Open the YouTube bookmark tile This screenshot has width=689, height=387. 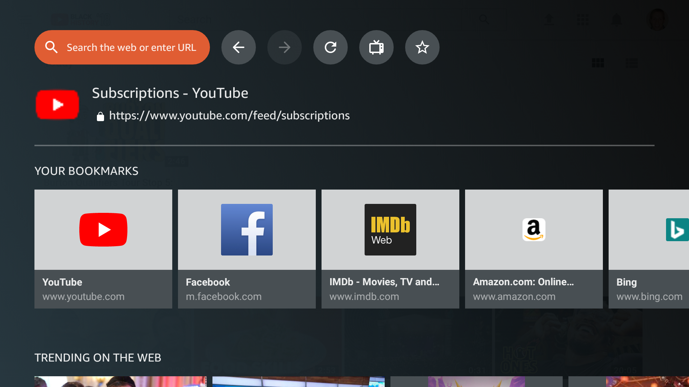103,249
